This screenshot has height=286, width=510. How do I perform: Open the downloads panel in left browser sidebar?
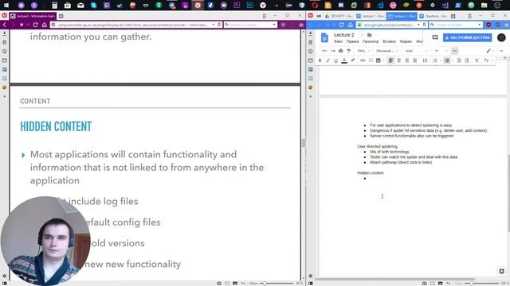[x=4, y=33]
